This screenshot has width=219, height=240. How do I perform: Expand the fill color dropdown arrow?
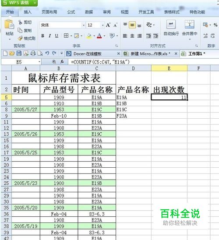(x=94, y=36)
